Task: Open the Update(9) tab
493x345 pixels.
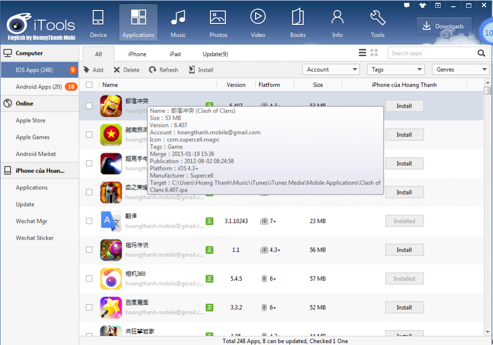Action: click(215, 54)
